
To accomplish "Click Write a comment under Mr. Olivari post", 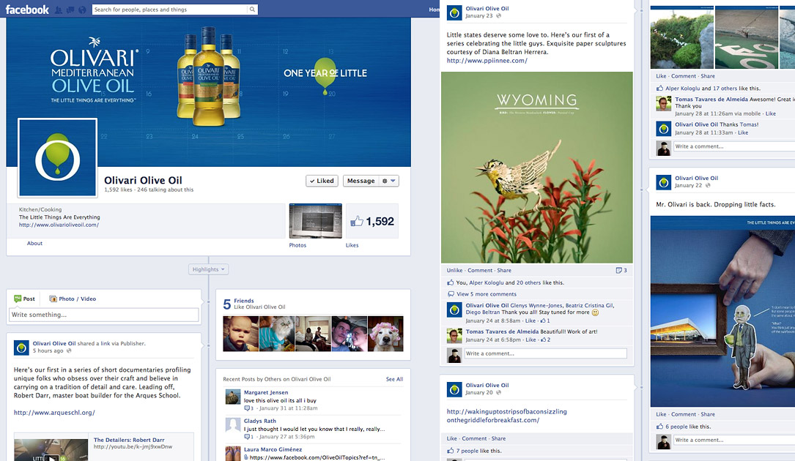I will (x=734, y=440).
